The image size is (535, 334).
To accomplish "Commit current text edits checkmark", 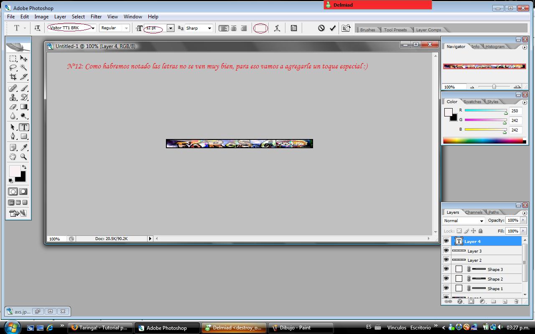I will click(333, 28).
